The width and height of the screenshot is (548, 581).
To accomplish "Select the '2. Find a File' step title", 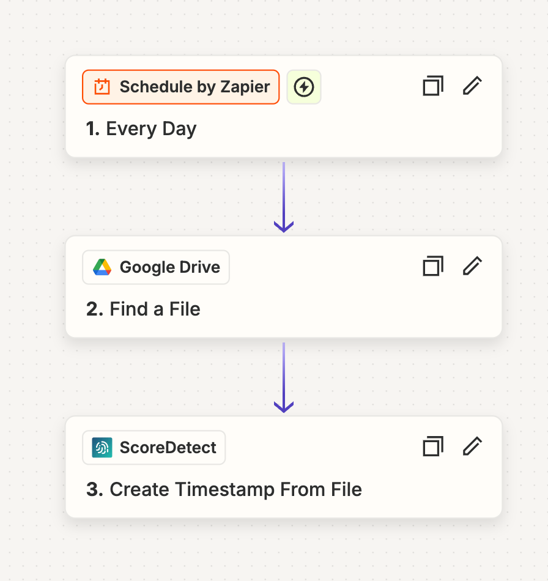I will (x=143, y=309).
